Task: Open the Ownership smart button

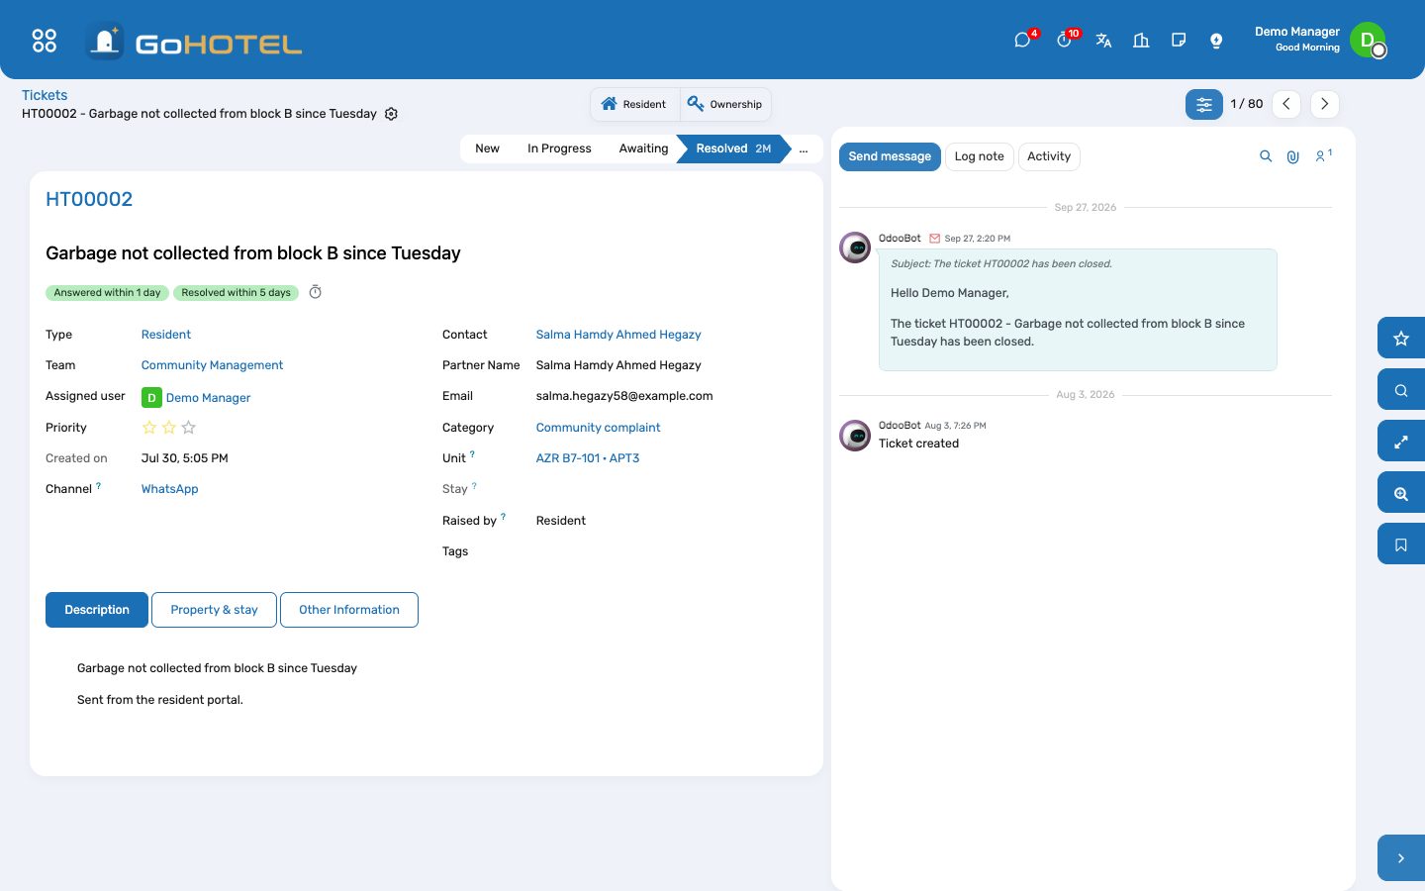Action: pos(725,104)
